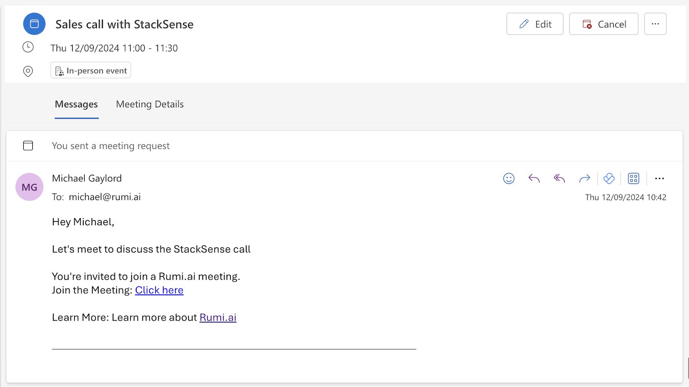The height and width of the screenshot is (387, 689).
Task: Click the meeting request calendar icon
Action: (x=28, y=146)
